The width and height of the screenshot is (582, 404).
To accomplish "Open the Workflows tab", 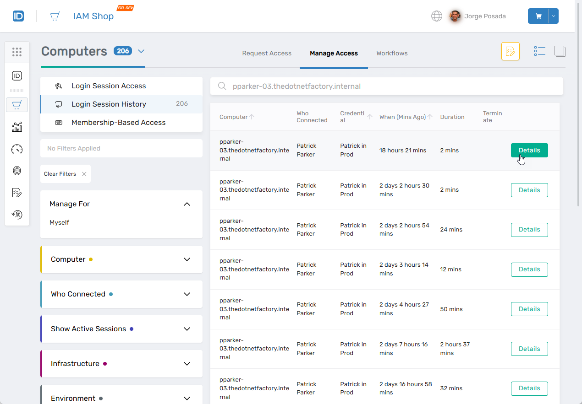I will (x=392, y=54).
